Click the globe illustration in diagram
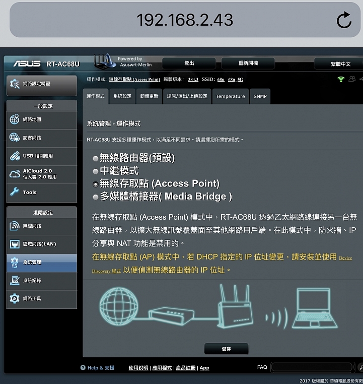Screen dimensions: 363x384 (x=119, y=306)
